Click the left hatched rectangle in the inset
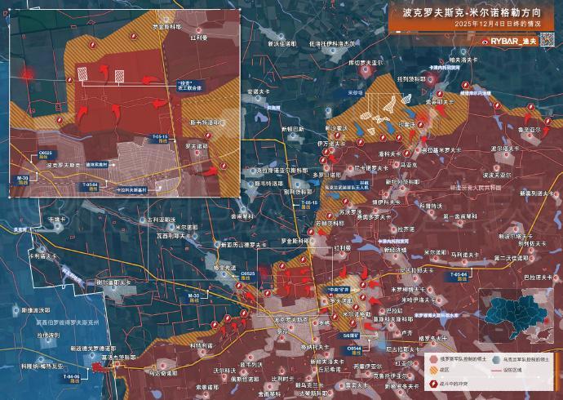The height and width of the screenshot is (400, 563). (82, 73)
